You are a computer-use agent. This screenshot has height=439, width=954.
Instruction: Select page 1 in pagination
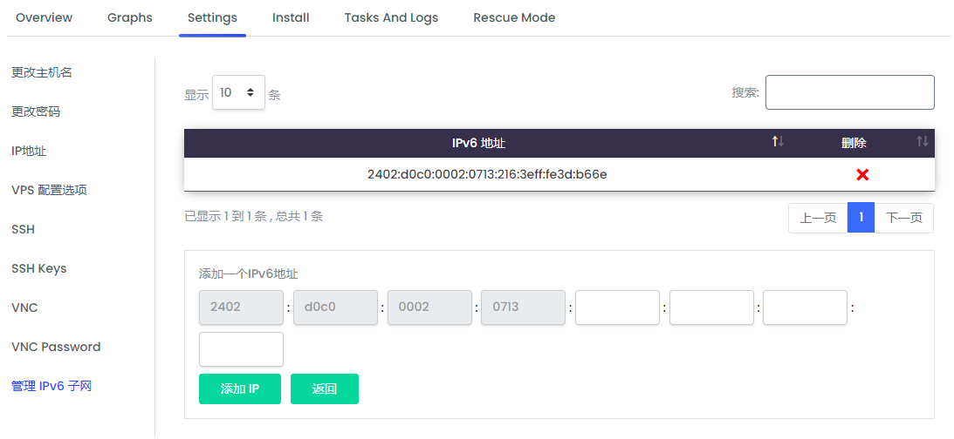[861, 218]
